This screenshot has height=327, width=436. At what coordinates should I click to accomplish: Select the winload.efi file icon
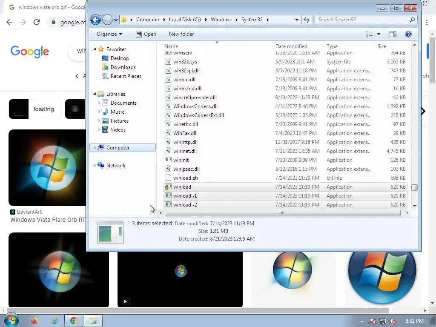click(x=168, y=178)
